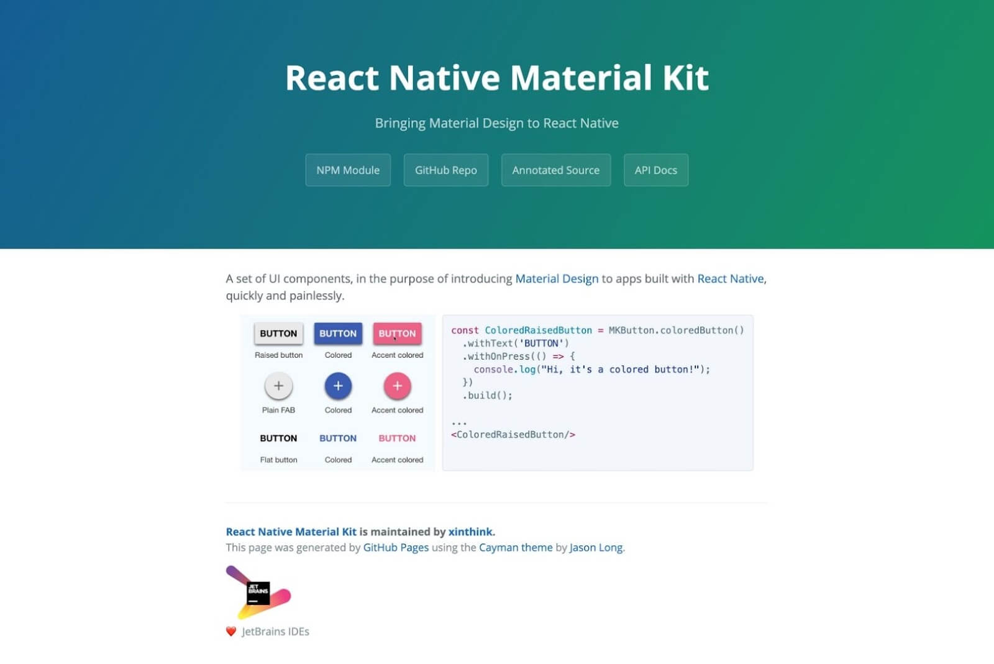Click the <ColoredRaisedButton/> JSX tag
The width and height of the screenshot is (994, 664).
pyautogui.click(x=513, y=435)
